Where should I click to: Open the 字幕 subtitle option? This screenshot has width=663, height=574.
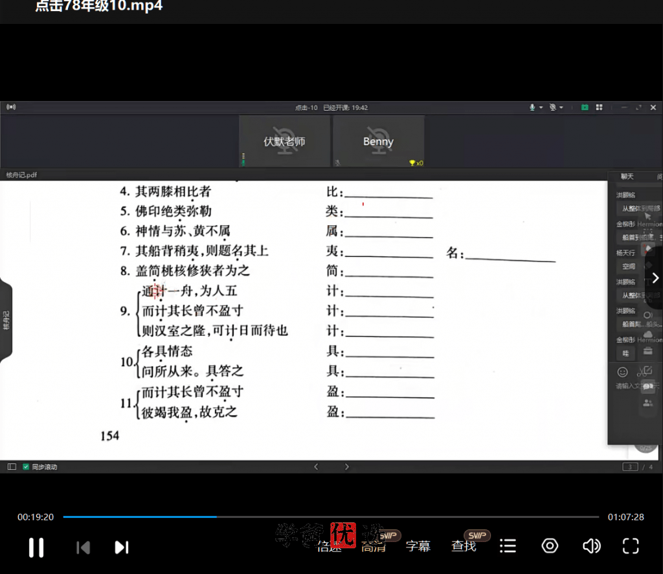point(418,546)
